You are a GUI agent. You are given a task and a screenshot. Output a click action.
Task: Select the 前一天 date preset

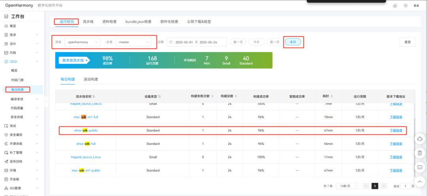238,42
